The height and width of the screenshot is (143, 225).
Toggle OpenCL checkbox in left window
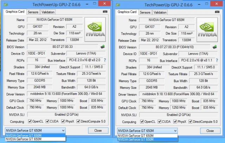[x=30, y=121]
